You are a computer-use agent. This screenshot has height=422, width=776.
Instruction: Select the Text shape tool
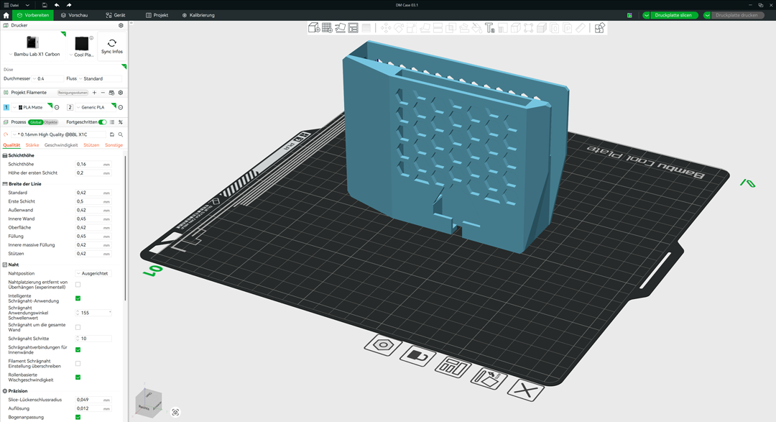click(490, 28)
